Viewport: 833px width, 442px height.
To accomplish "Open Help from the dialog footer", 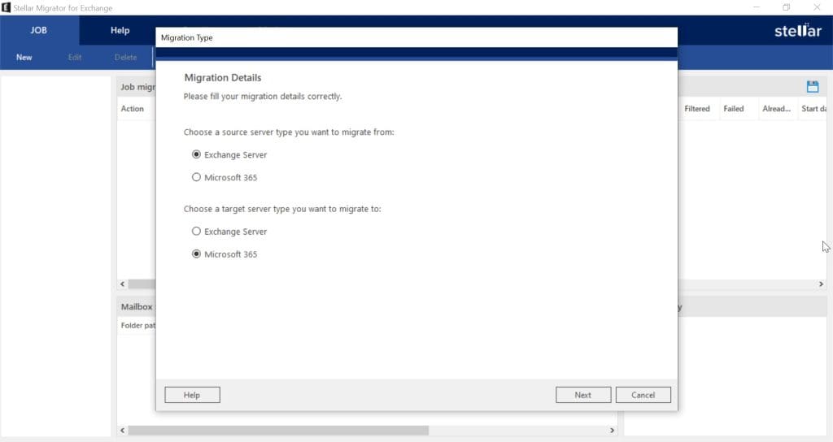I will [x=192, y=395].
